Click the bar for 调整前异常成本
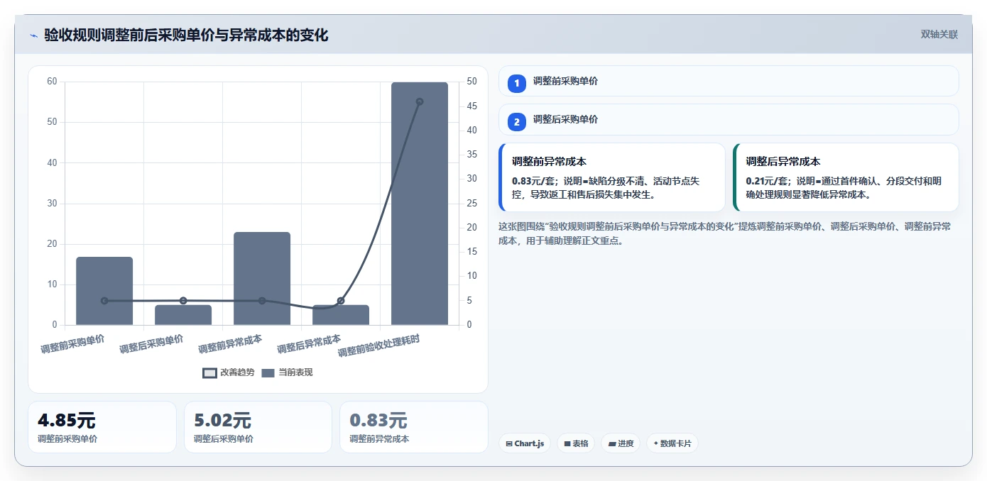The image size is (987, 481). (262, 278)
